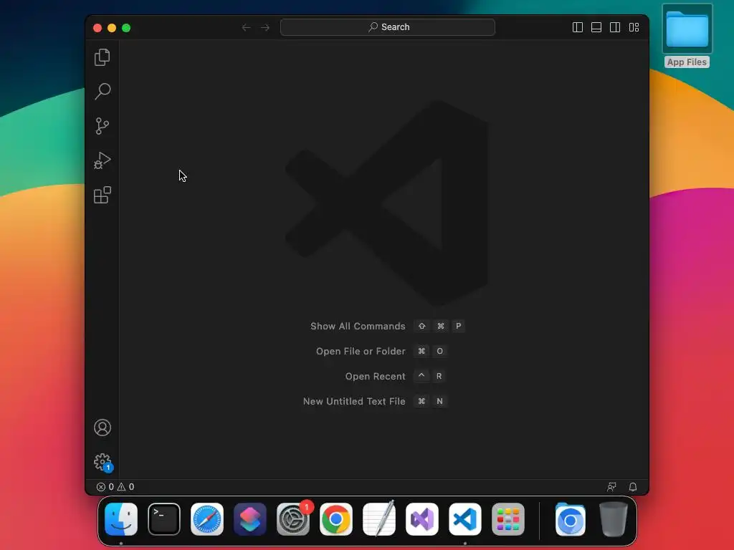The image size is (734, 550).
Task: Click the 'Open Recent' text
Action: click(375, 377)
